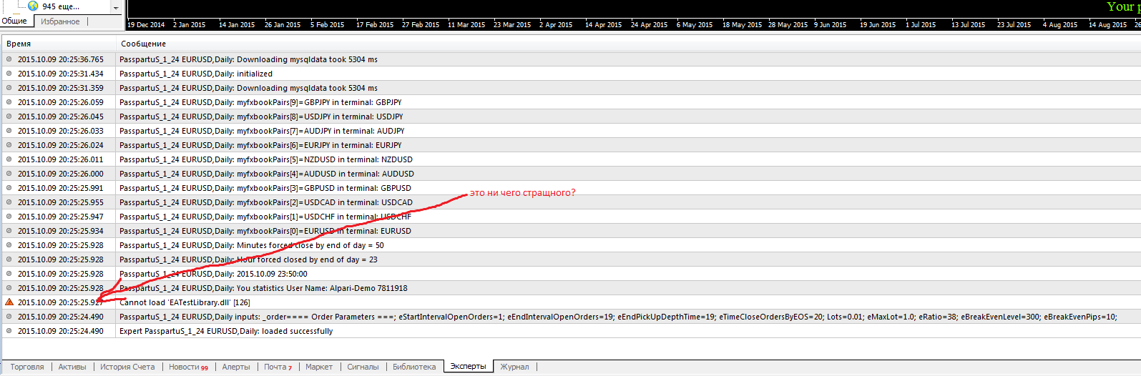Image resolution: width=1141 pixels, height=376 pixels.
Task: Select message "myfxbookPairs[5]=NZDUSD in terminal: NZDUSD"
Action: tap(266, 159)
